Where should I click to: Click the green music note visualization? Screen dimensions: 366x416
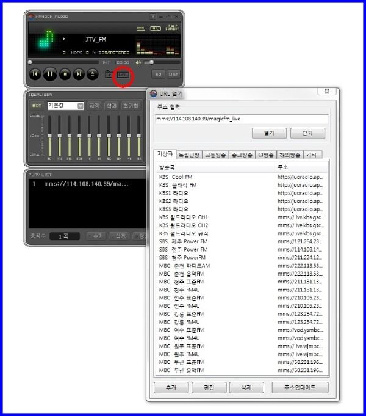pos(46,39)
